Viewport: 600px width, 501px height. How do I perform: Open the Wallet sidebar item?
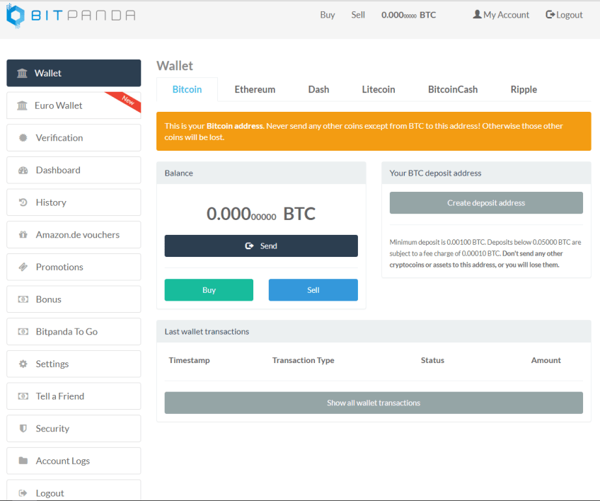pos(74,73)
